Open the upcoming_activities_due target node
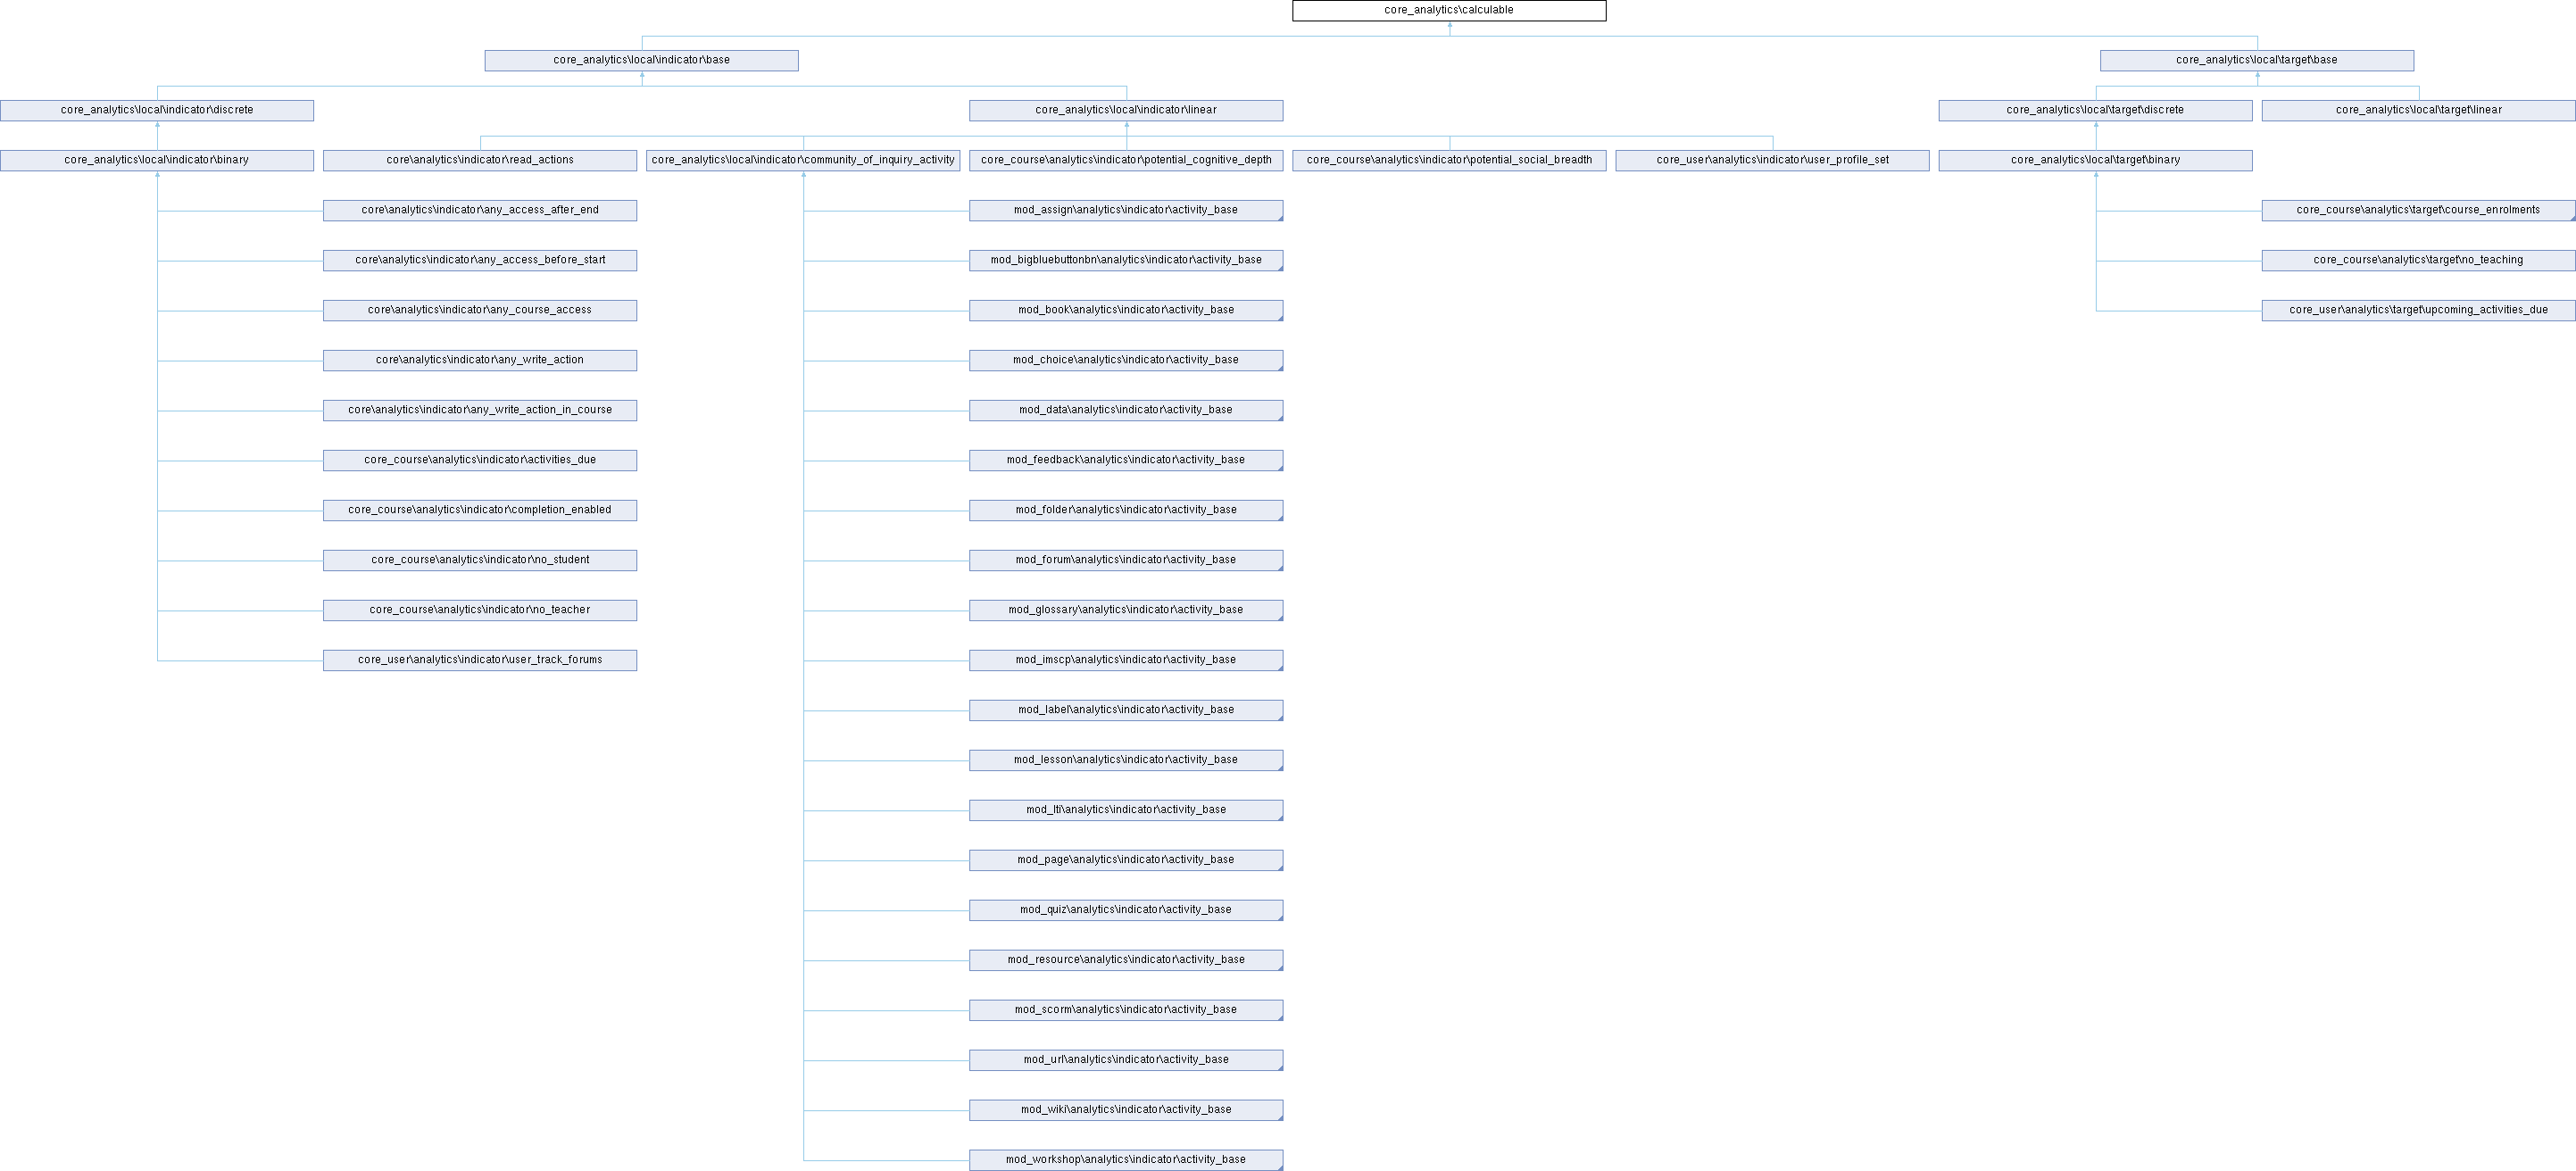The width and height of the screenshot is (2576, 1171). (2417, 310)
